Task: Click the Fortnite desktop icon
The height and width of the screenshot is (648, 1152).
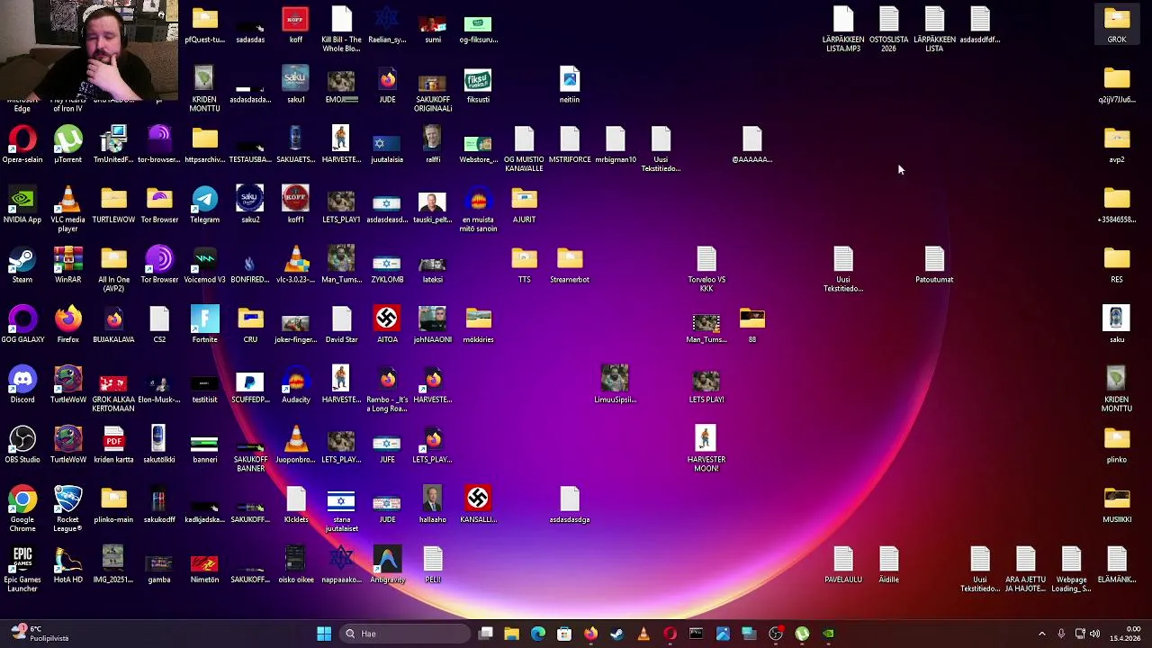Action: (x=204, y=324)
